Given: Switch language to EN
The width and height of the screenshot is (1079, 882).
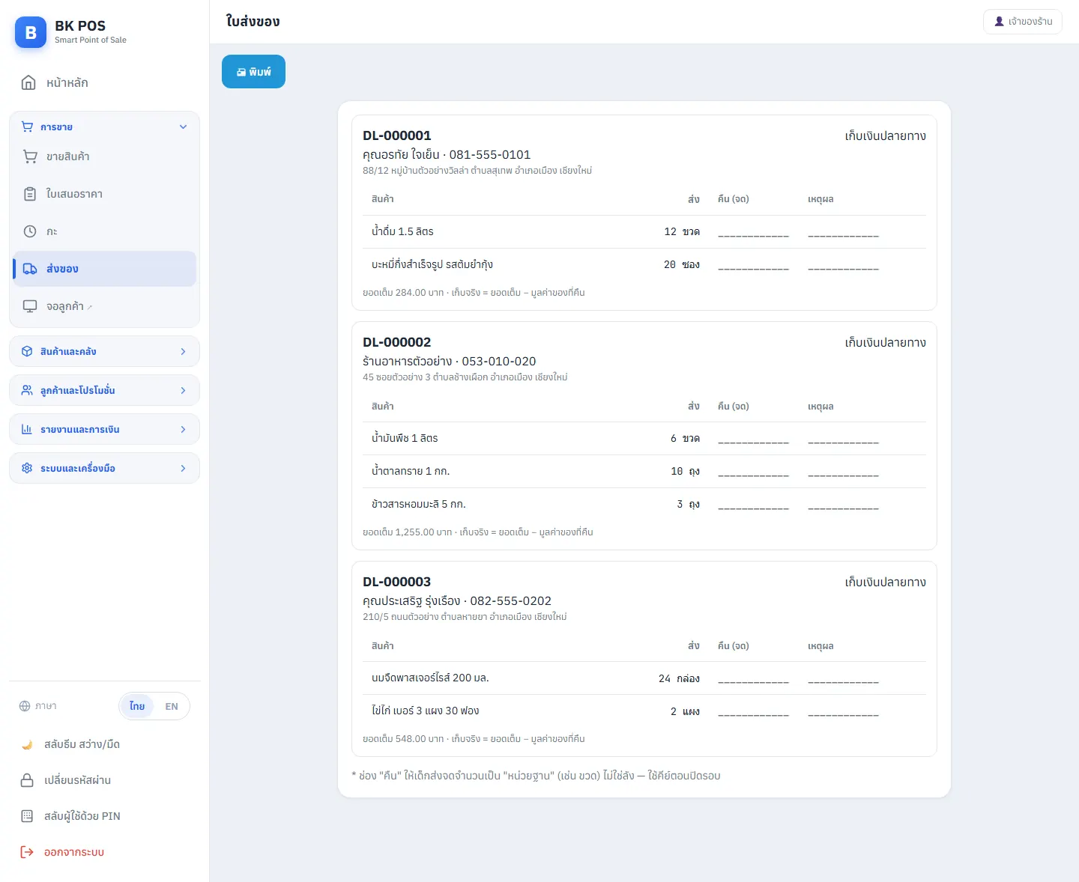Looking at the screenshot, I should [172, 706].
